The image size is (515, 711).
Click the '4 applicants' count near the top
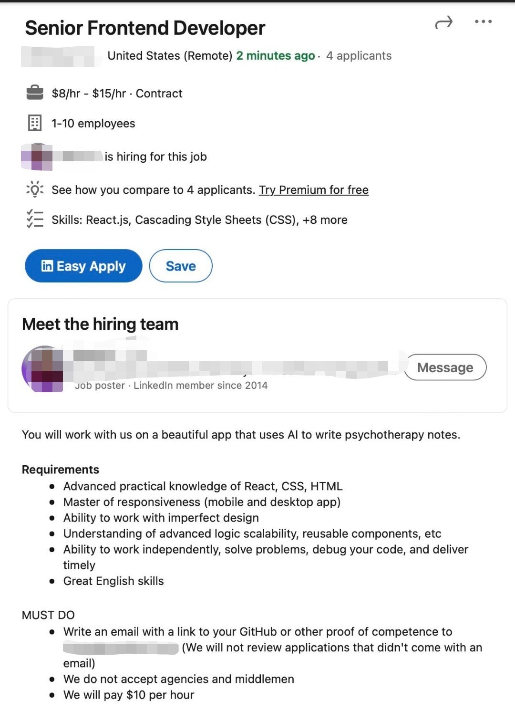click(359, 56)
